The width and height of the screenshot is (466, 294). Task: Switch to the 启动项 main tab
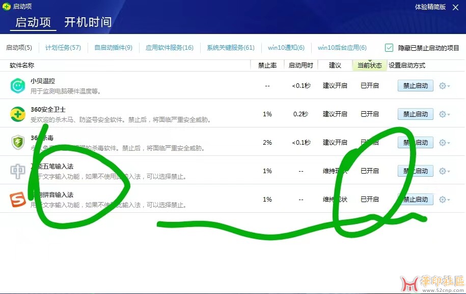click(x=33, y=22)
